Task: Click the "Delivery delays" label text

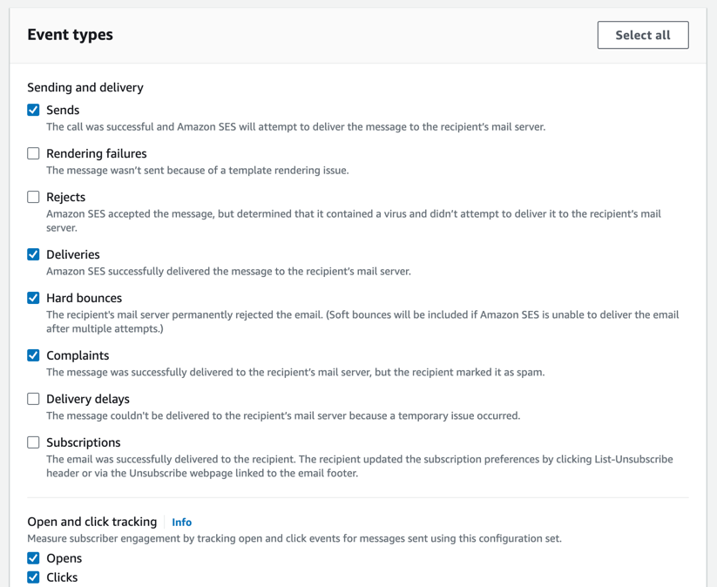Action: click(x=87, y=399)
